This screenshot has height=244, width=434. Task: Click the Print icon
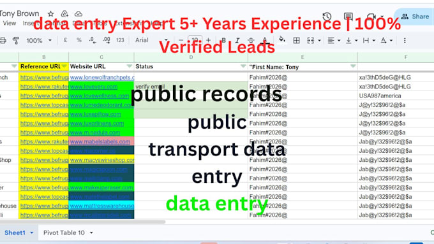coord(3,41)
